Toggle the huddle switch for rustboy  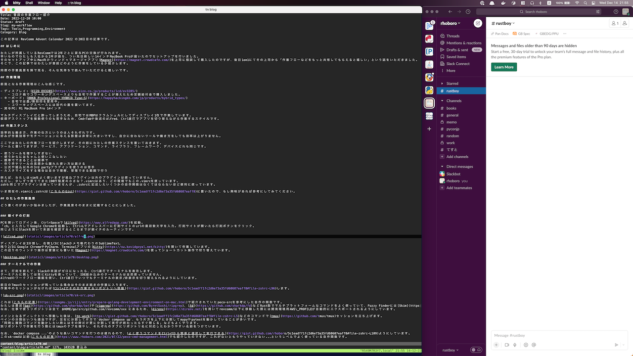[476, 350]
